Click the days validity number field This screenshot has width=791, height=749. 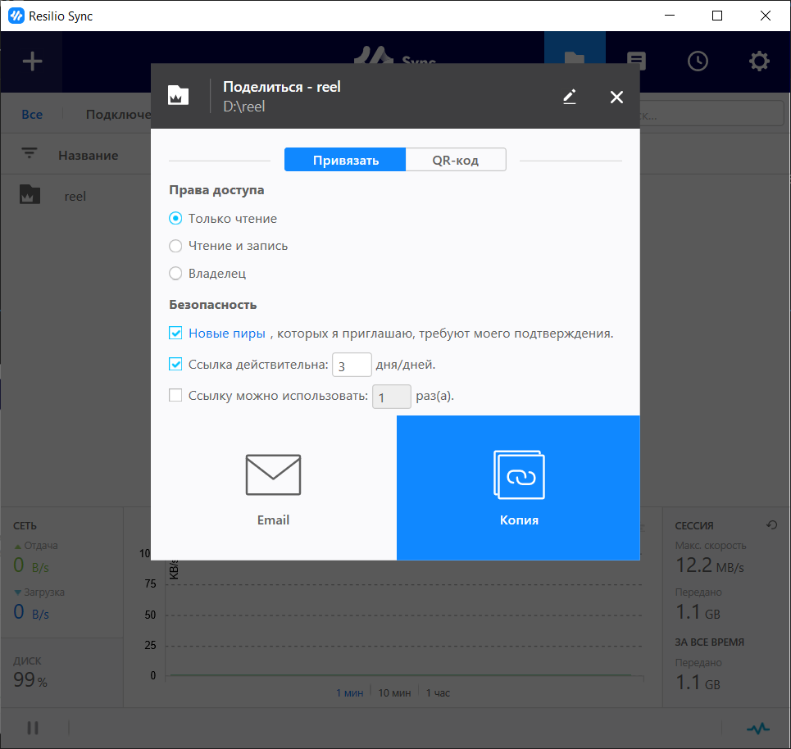[352, 365]
